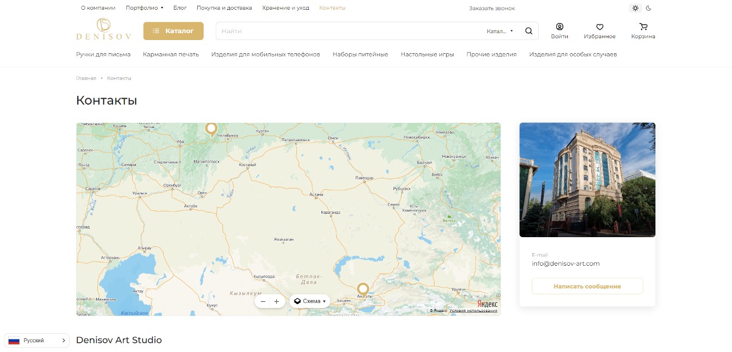Screen dimensions: 732x352
Task: Click the map pin near Челябинск
Action: (x=211, y=130)
